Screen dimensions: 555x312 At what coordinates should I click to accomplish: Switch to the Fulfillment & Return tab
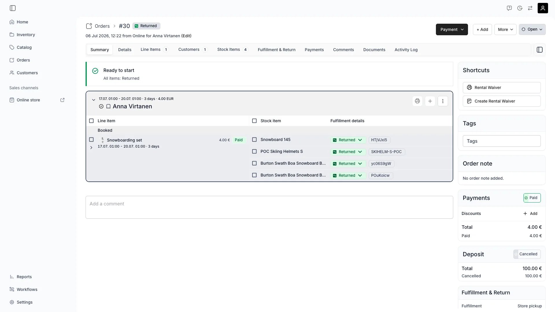click(x=277, y=50)
